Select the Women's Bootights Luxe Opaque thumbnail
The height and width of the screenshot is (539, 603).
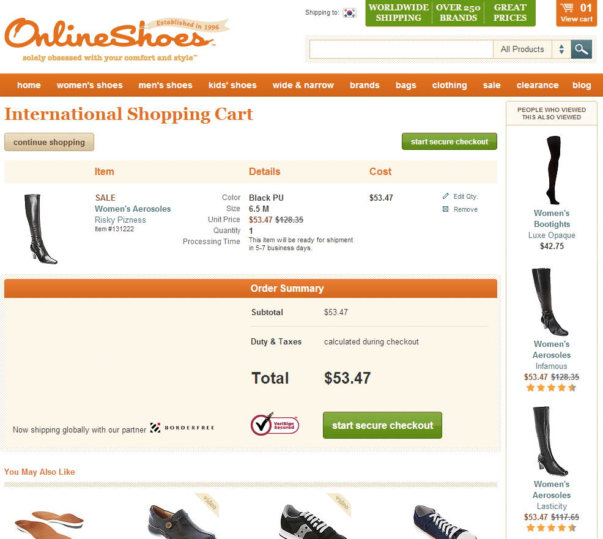pyautogui.click(x=553, y=169)
